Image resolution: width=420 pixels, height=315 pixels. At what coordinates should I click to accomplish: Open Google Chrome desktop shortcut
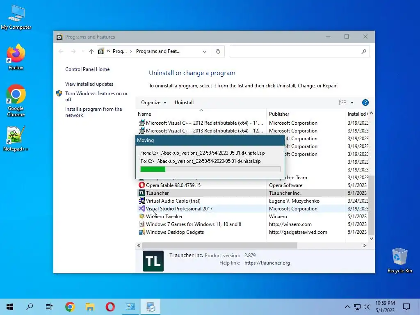pos(16,101)
